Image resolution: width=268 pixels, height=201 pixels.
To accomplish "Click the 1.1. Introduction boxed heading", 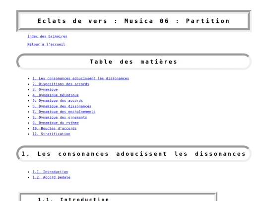I will coord(118,197).
